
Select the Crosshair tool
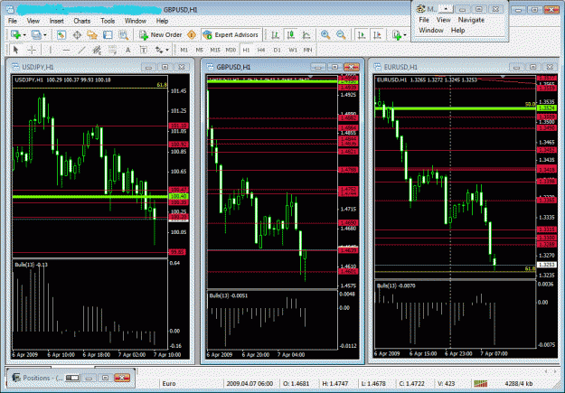[x=32, y=50]
